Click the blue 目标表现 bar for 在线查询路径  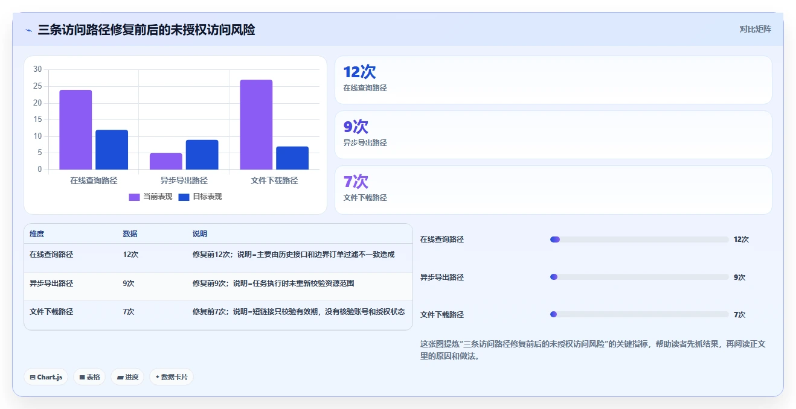(x=112, y=150)
